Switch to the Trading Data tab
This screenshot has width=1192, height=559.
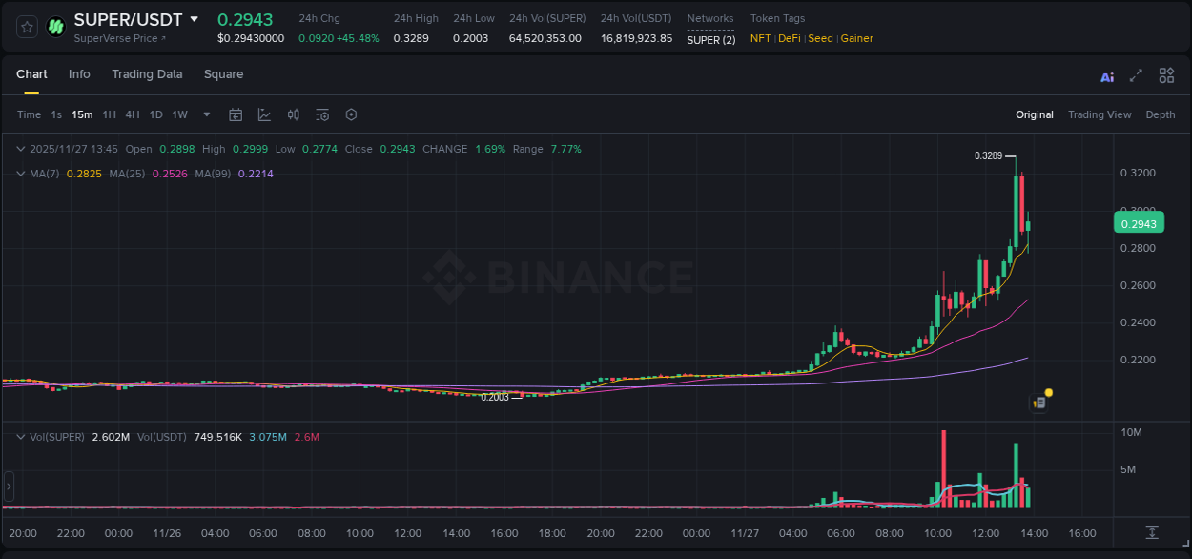(147, 74)
